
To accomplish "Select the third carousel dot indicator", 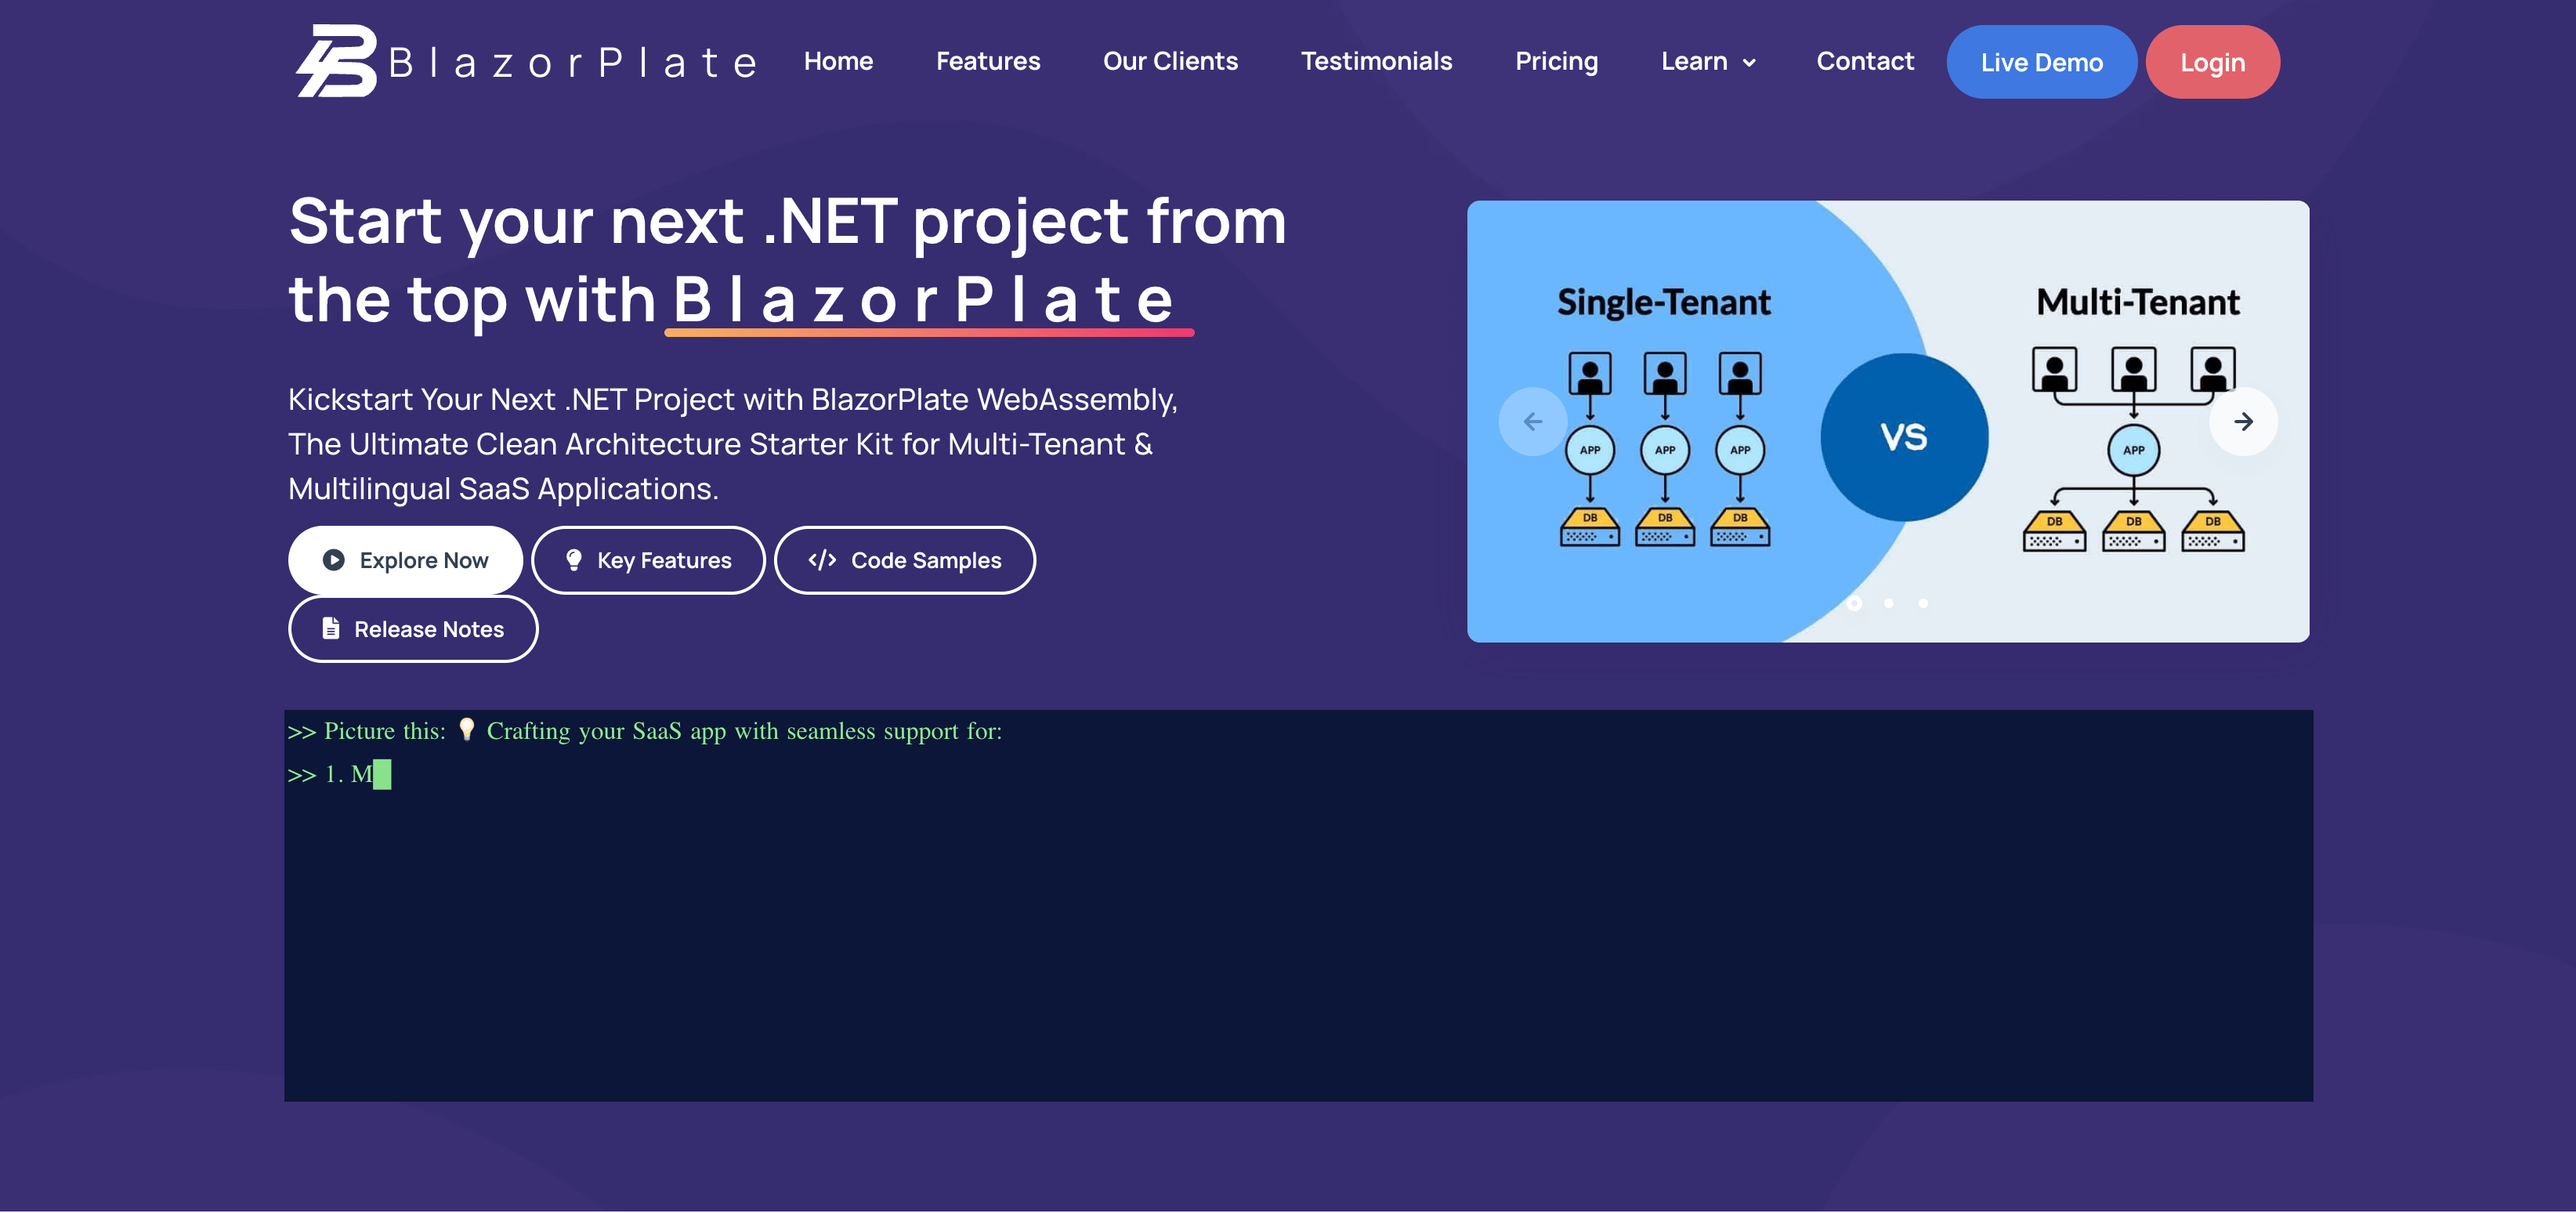I will click(x=1922, y=603).
